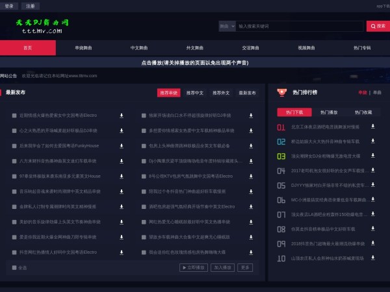Click the 加入播放 button
390x292 pixels.
[222, 267]
